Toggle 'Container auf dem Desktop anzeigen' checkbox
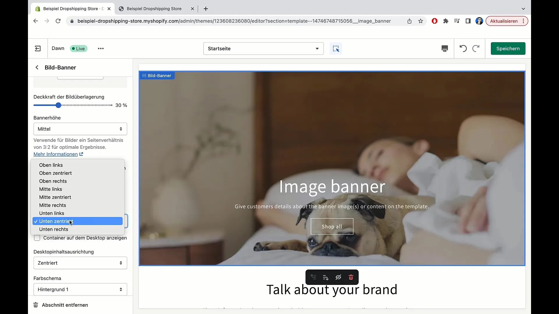Viewport: 559px width, 314px height. [37, 238]
